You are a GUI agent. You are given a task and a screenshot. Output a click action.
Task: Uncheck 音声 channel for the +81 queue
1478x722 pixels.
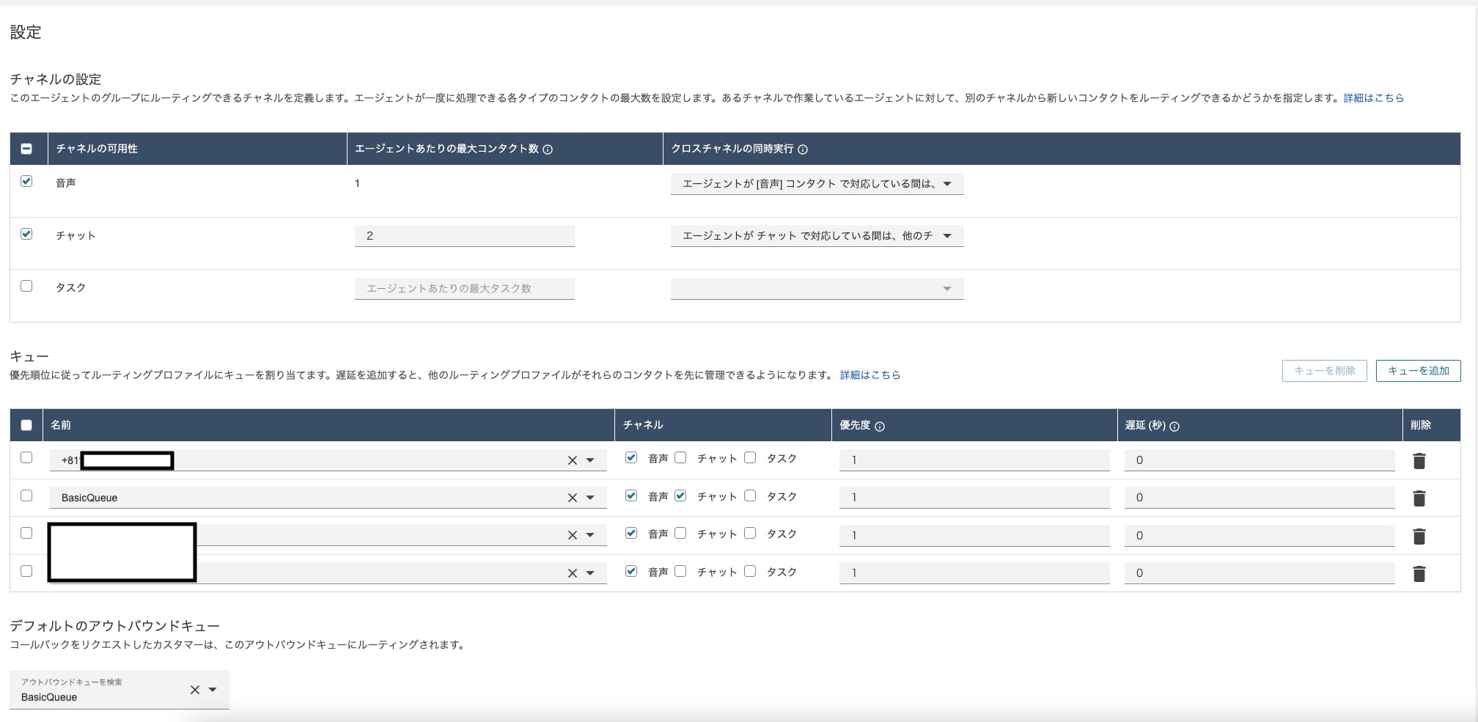tap(631, 457)
